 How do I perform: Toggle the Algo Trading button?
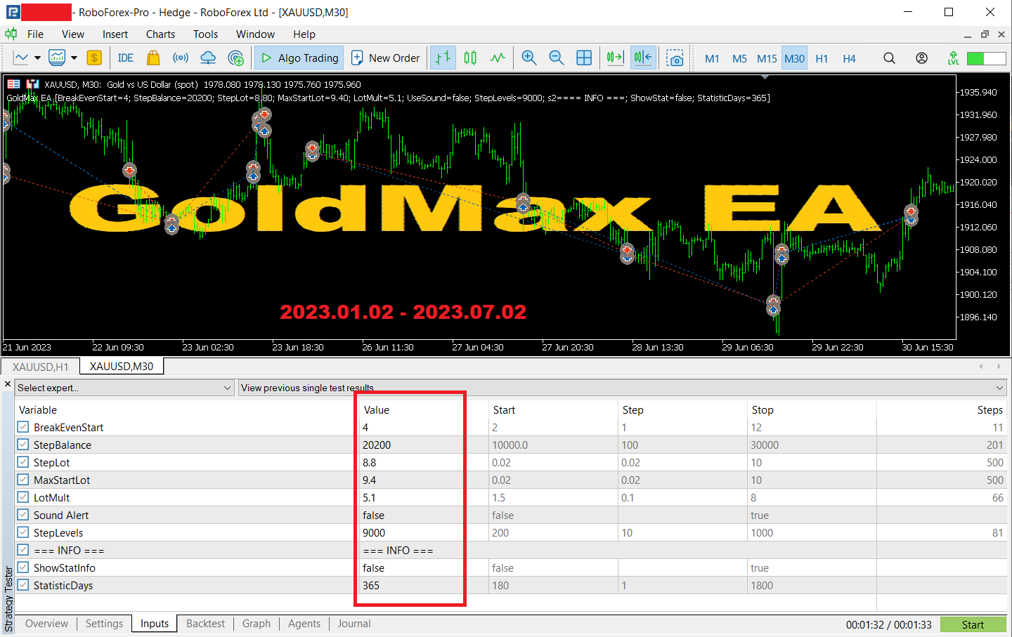point(299,58)
